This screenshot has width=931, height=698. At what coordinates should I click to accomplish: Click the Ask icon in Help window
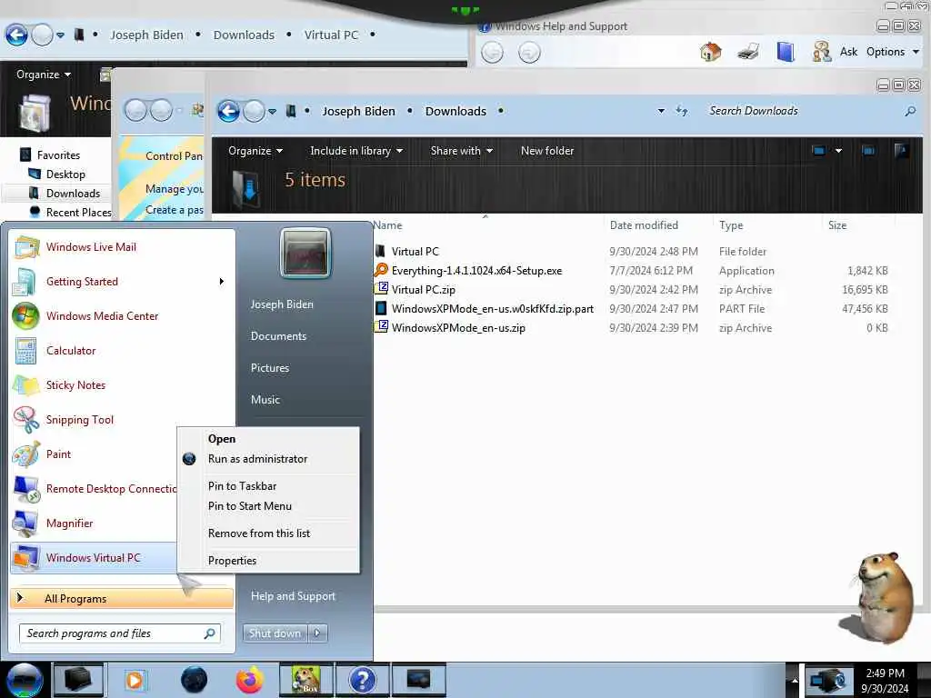click(x=822, y=52)
